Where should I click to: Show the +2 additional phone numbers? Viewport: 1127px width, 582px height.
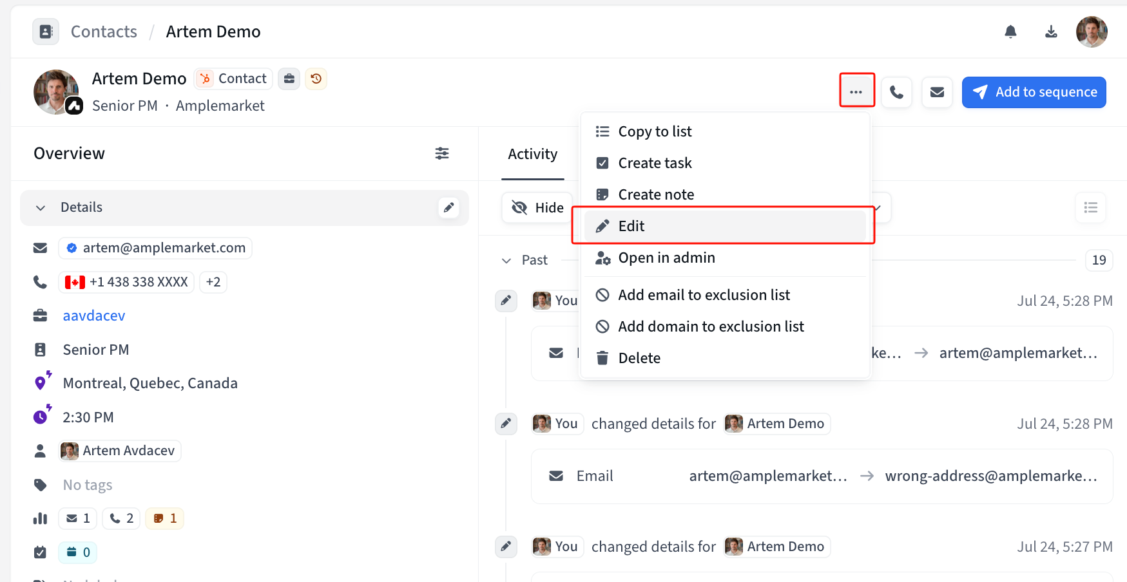pos(213,282)
